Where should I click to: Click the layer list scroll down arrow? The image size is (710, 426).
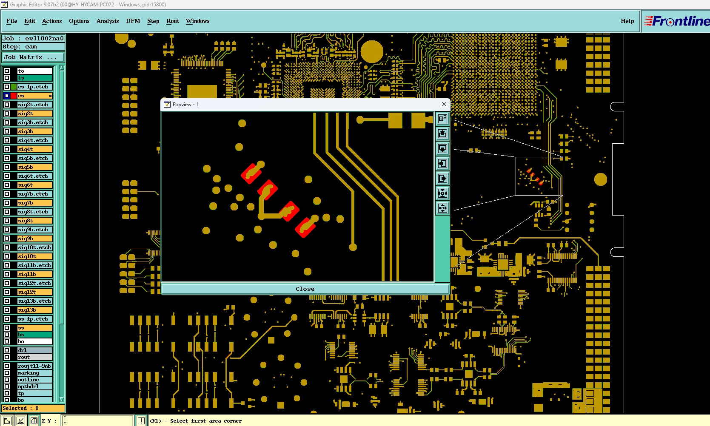pyautogui.click(x=62, y=399)
